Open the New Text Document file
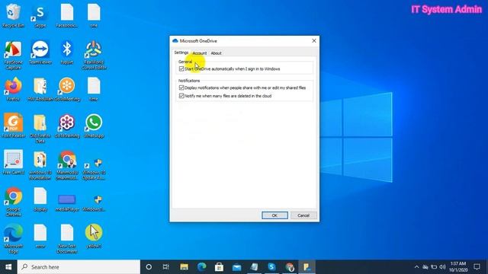 click(x=67, y=238)
